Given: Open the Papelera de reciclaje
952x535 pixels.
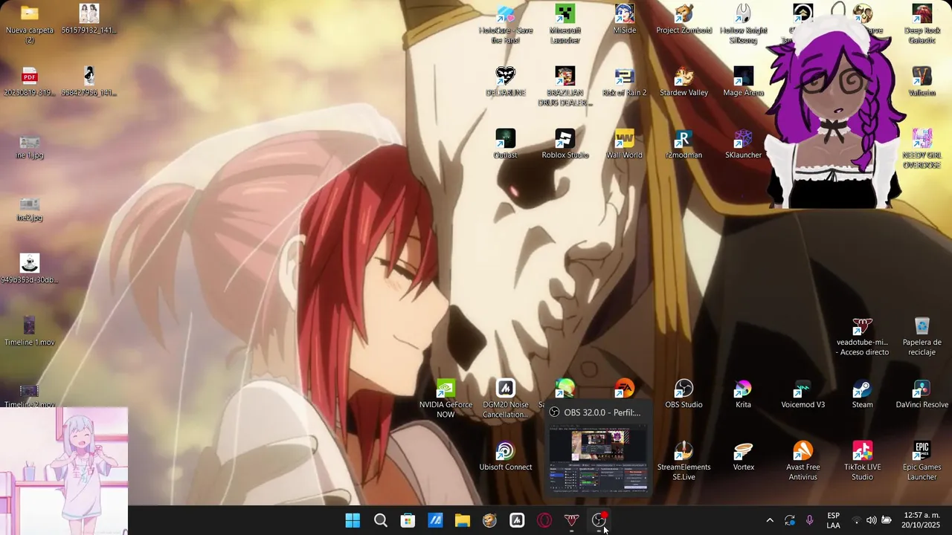Looking at the screenshot, I should tap(922, 337).
